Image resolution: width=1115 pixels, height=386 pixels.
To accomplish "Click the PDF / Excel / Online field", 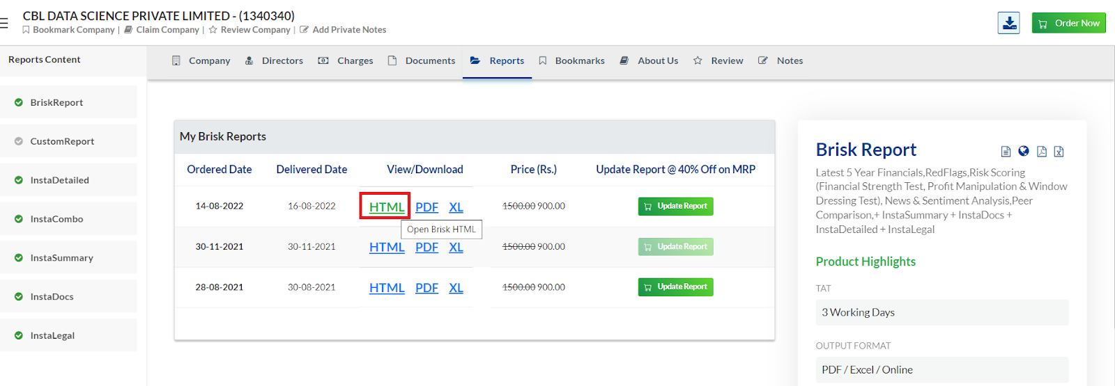I will point(942,370).
